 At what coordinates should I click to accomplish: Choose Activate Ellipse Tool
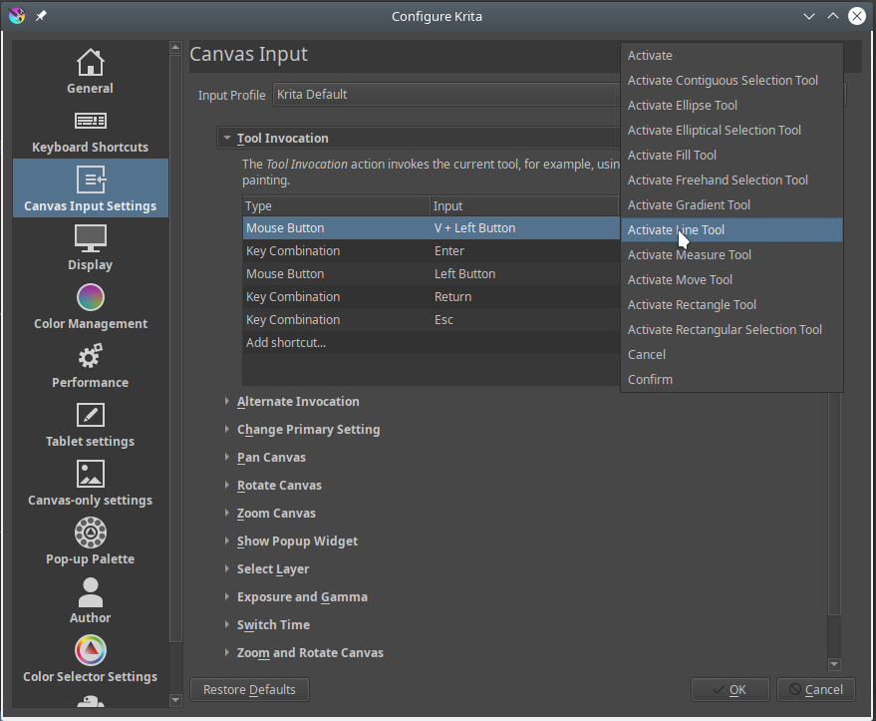[731, 105]
